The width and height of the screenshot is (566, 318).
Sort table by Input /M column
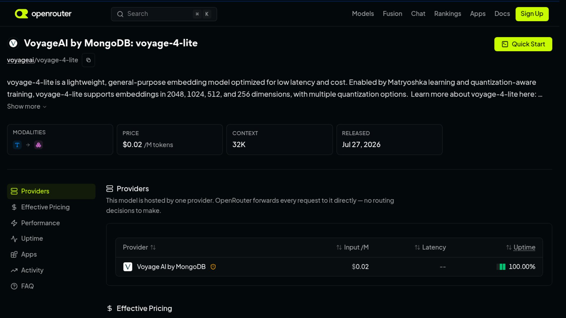(353, 247)
